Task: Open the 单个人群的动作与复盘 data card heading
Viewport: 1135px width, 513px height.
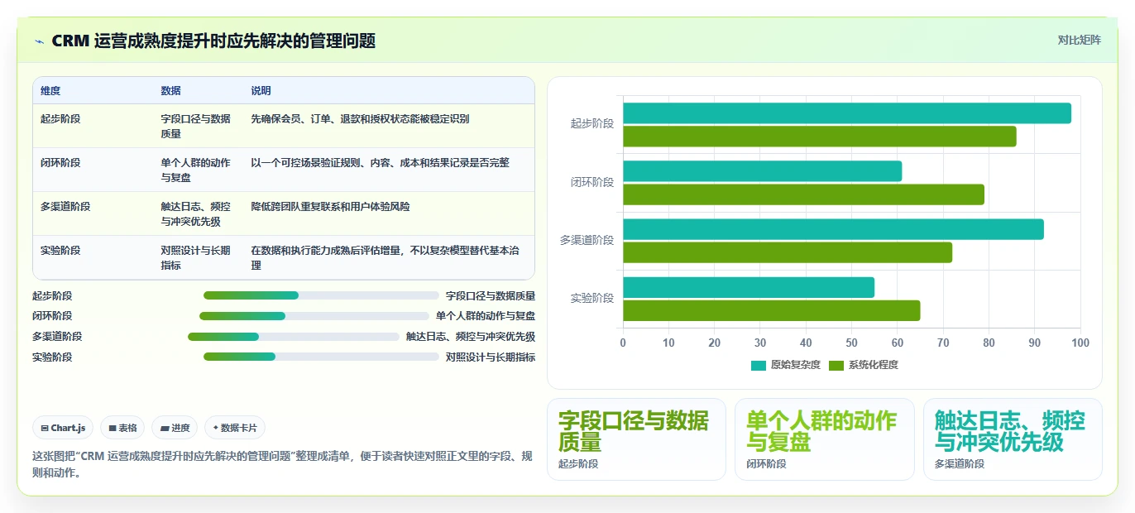Action: click(x=821, y=431)
